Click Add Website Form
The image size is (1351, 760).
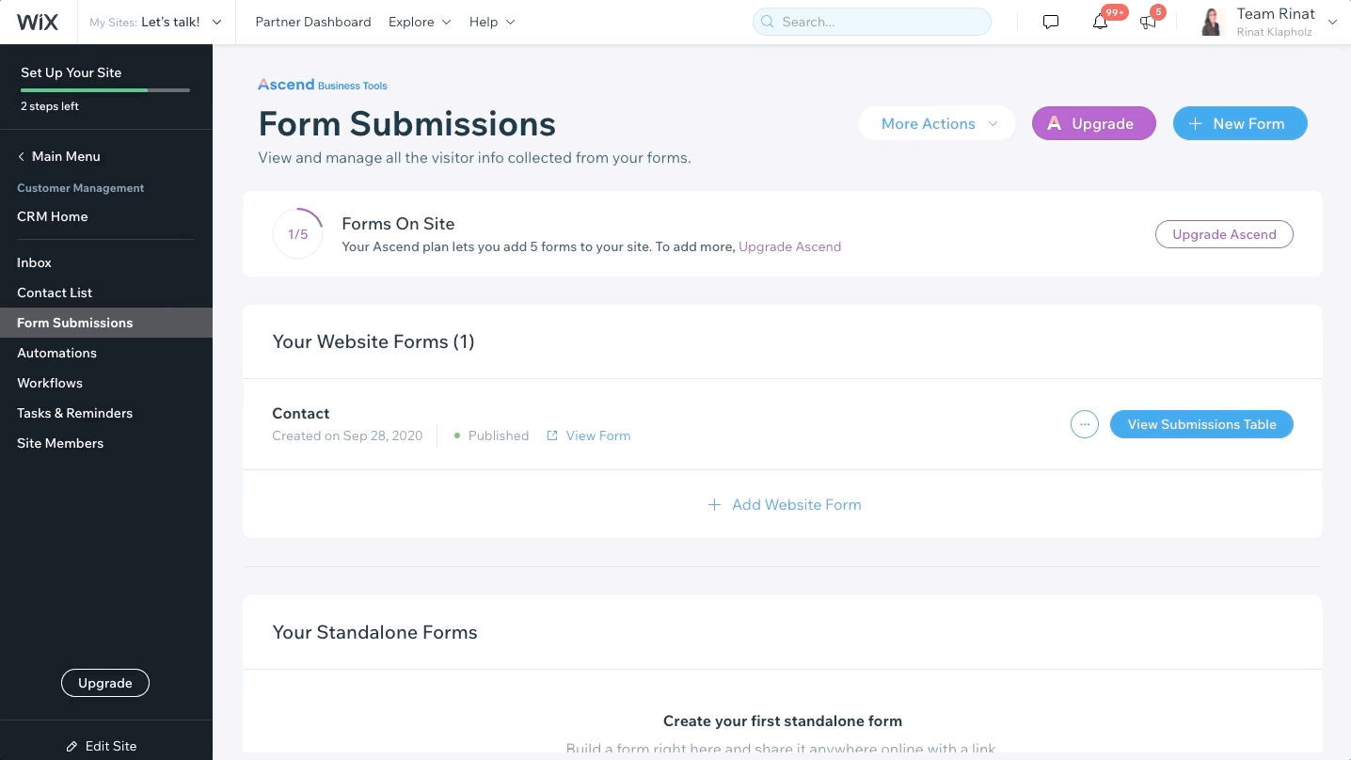tap(784, 504)
